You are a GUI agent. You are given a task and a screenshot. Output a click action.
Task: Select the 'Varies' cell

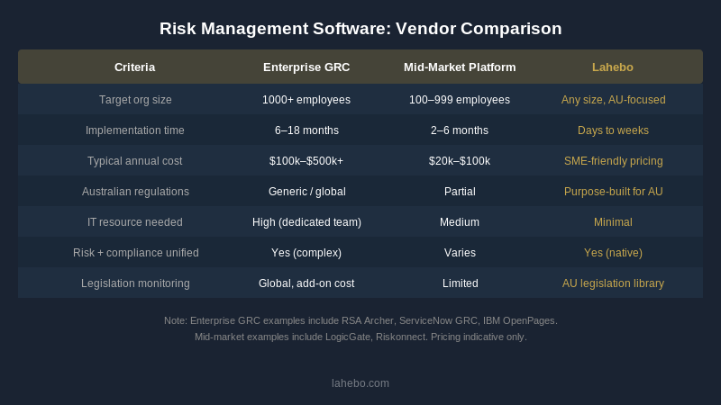[x=460, y=253]
